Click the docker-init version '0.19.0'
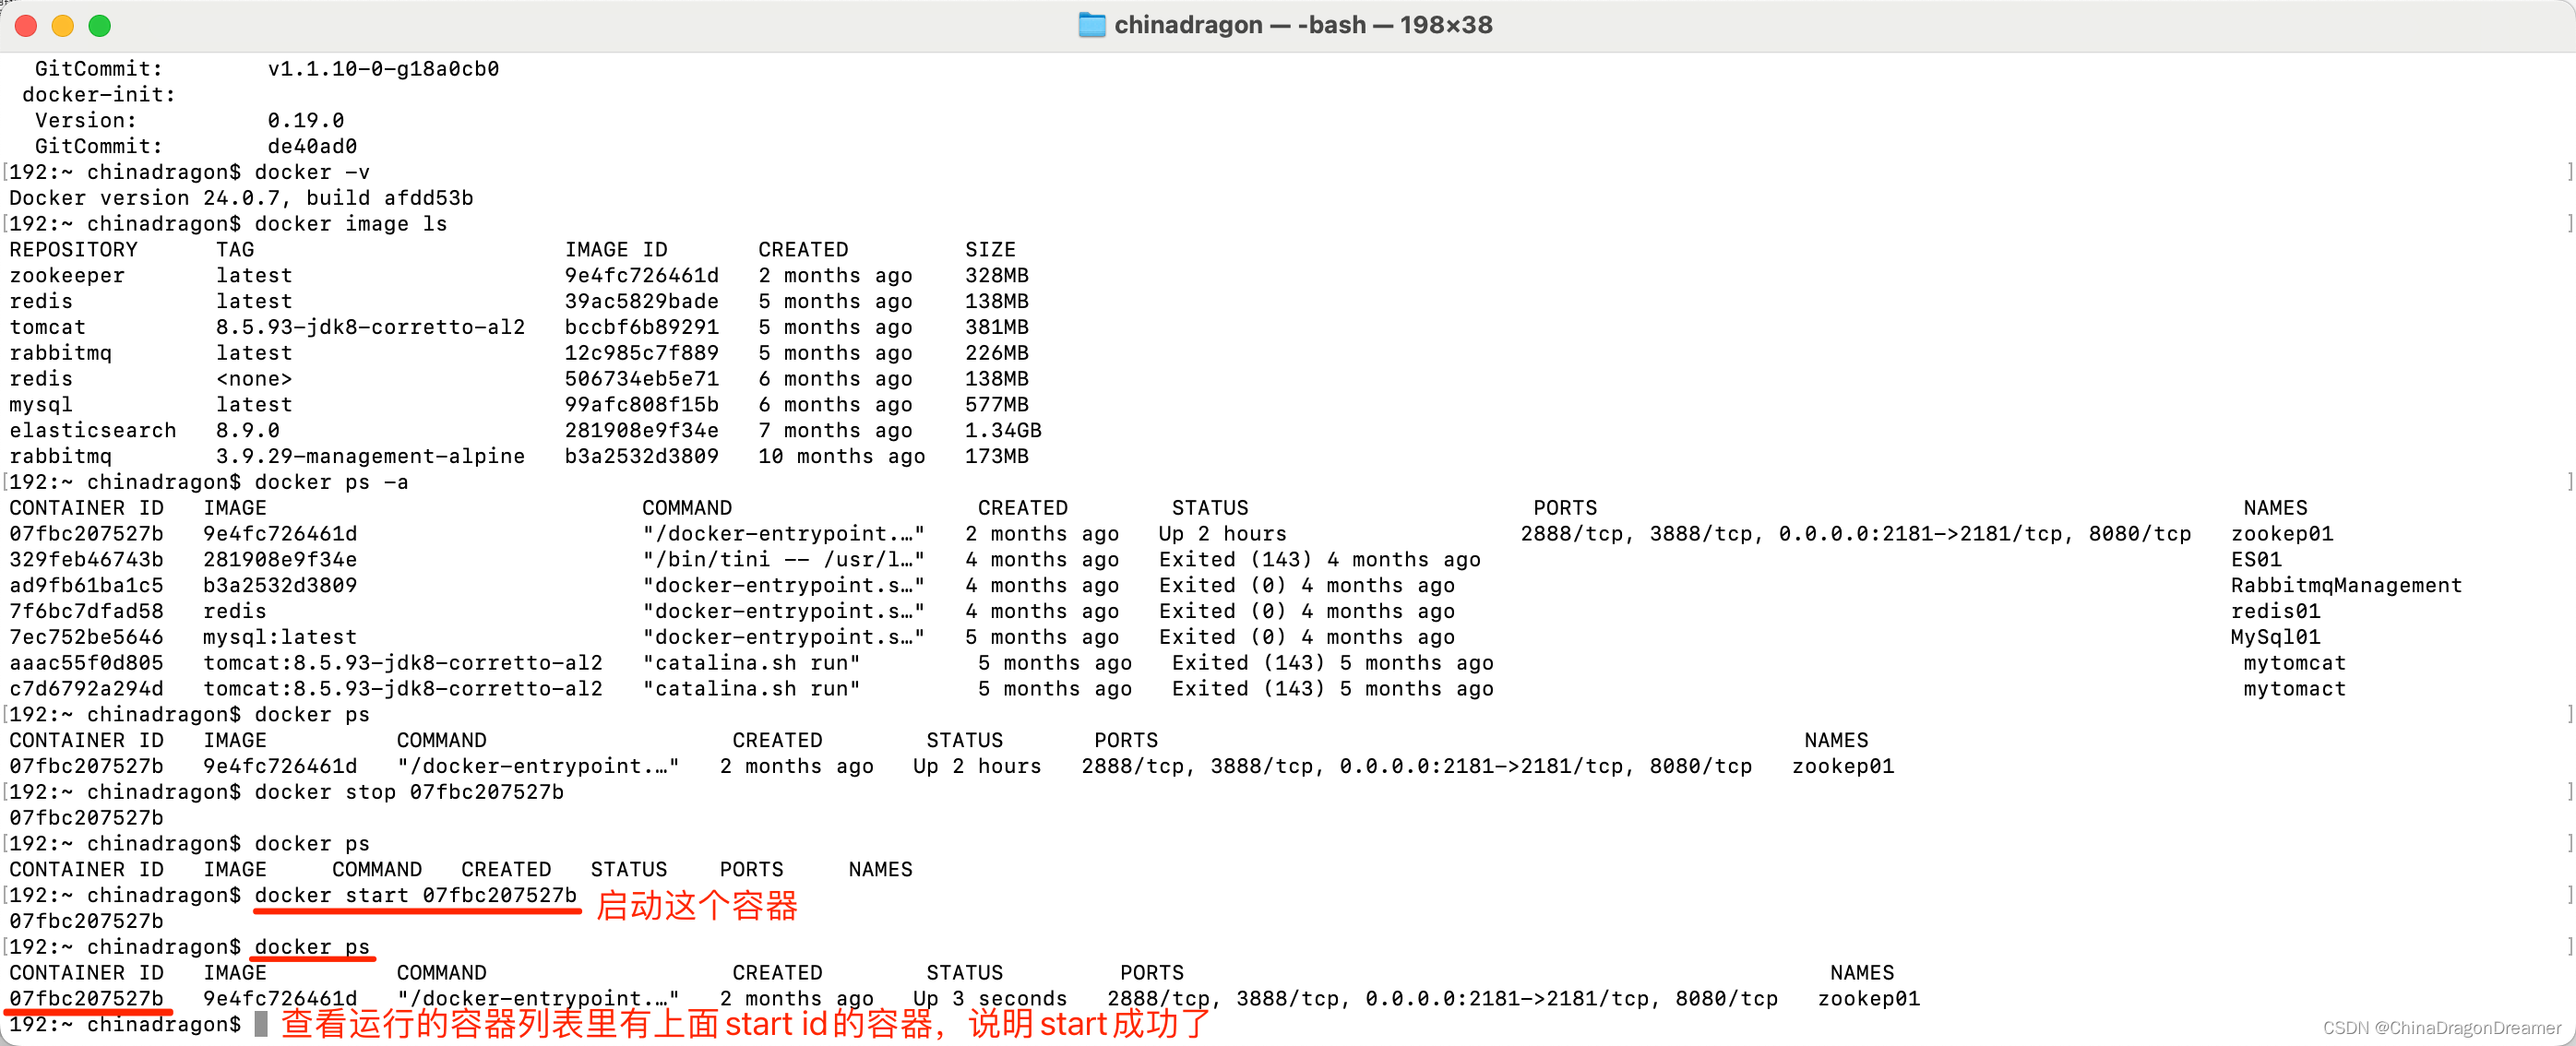 (x=305, y=121)
